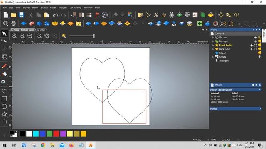Screen dimensions: 266x149
Task: Click the starburst toolpath icon
Action: [172, 15]
